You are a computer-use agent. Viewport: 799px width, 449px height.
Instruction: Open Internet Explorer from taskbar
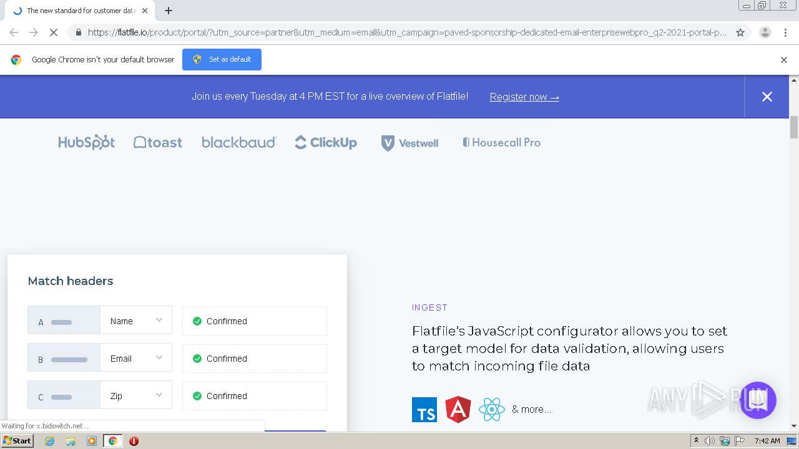click(x=50, y=441)
